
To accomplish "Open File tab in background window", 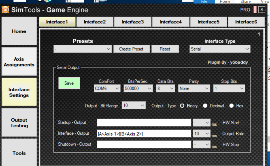I will point(204,2).
